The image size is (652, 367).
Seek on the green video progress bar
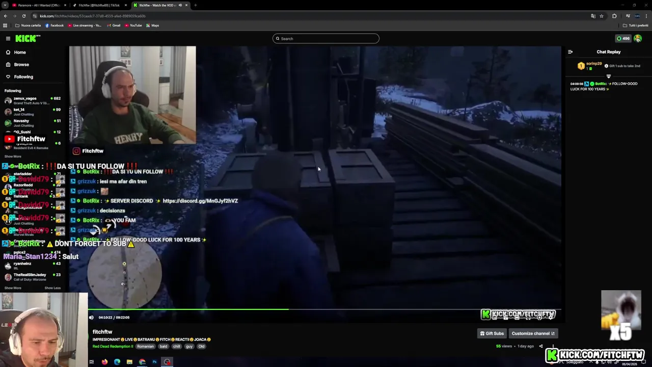[x=324, y=309]
